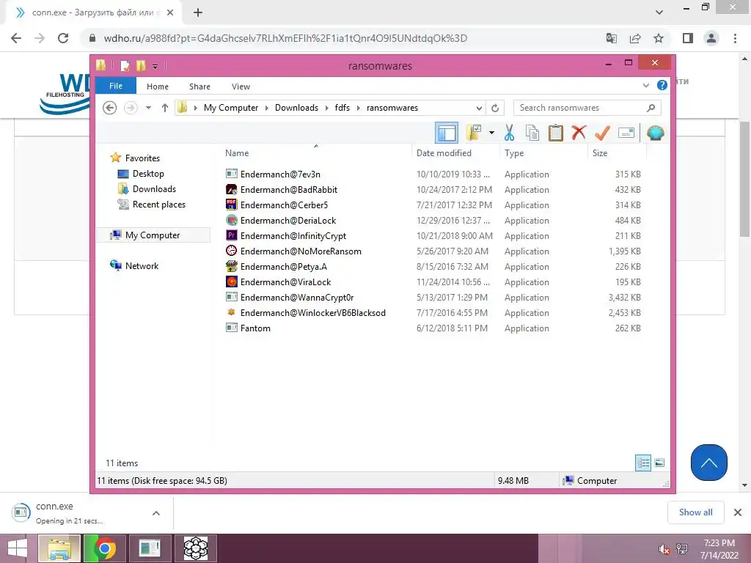The image size is (751, 563).
Task: Click the Cut scissors icon in toolbar
Action: 509,133
